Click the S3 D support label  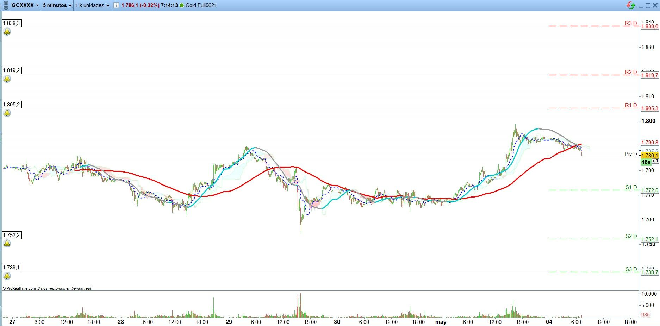tap(631, 269)
